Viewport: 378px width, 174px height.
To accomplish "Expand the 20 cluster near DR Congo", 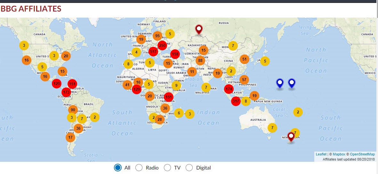I will tap(150, 96).
